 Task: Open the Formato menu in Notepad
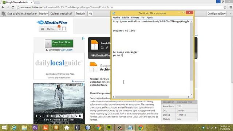(135, 17)
